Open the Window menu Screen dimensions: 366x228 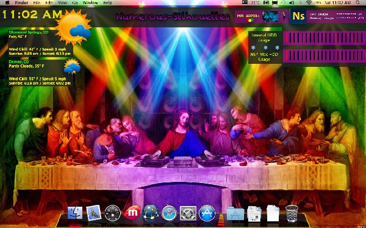click(90, 3)
